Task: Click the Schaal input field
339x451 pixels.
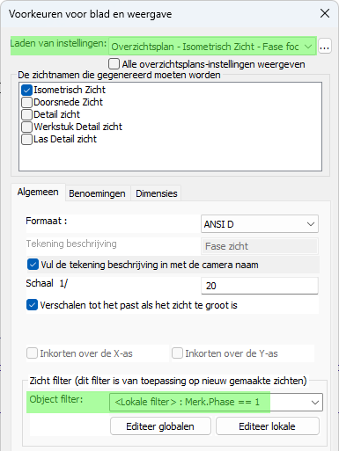Action: (x=260, y=286)
